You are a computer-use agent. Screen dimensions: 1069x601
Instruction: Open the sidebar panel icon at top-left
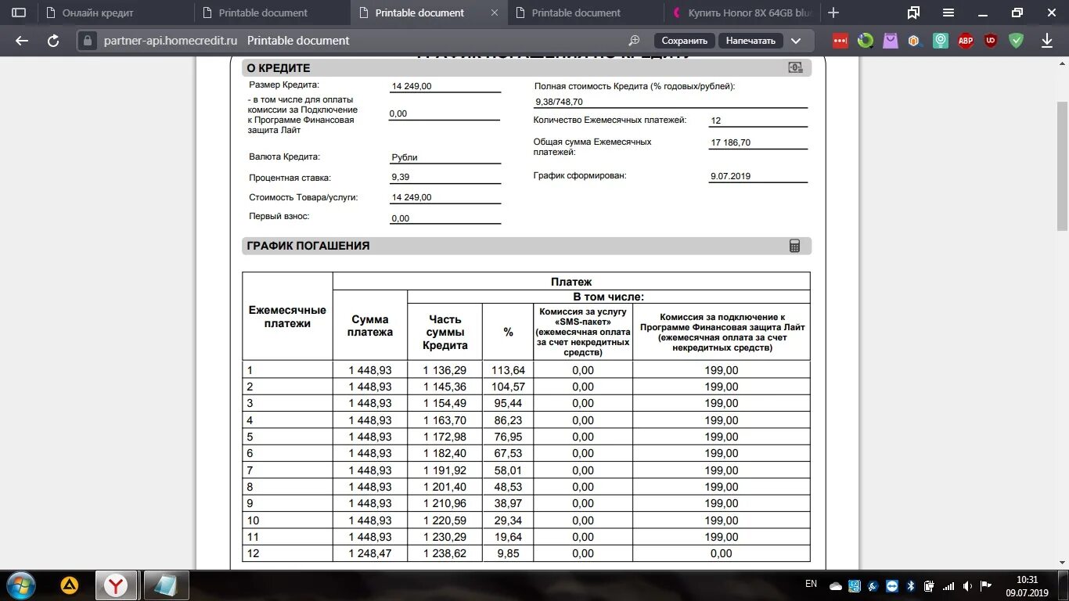(x=19, y=13)
